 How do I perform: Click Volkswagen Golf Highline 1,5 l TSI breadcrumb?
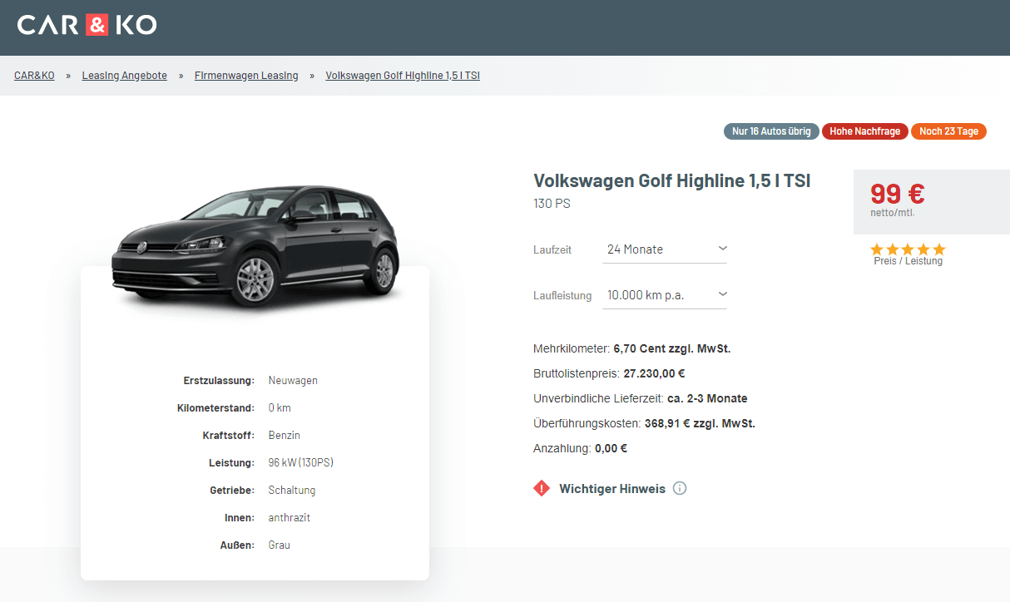tap(403, 76)
